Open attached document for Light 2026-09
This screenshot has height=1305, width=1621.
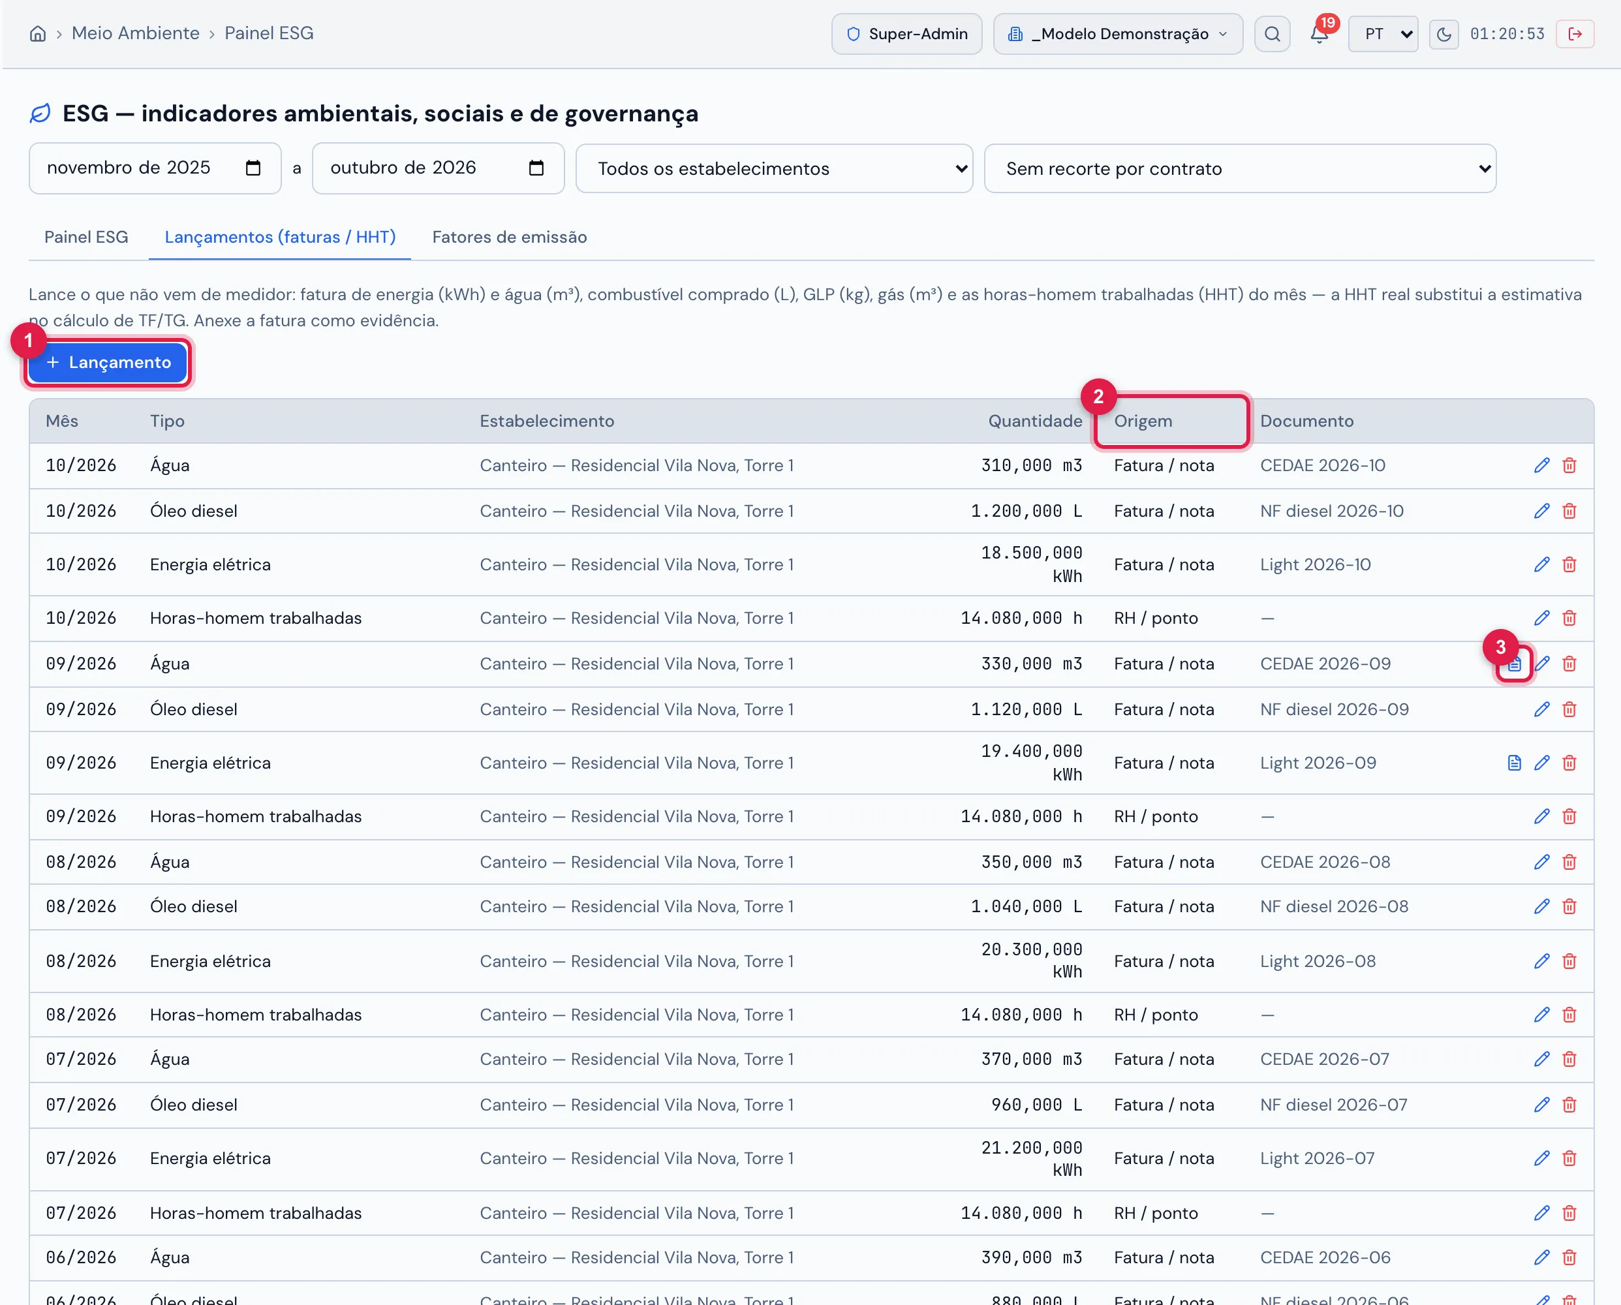click(1514, 763)
